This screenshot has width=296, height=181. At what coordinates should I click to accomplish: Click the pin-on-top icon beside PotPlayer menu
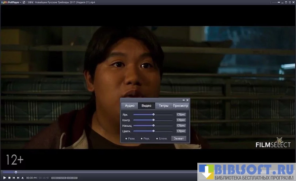click(x=24, y=2)
